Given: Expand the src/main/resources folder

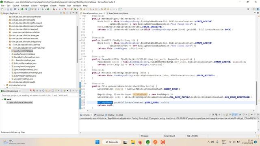Looking at the screenshot, I should tap(4, 85).
